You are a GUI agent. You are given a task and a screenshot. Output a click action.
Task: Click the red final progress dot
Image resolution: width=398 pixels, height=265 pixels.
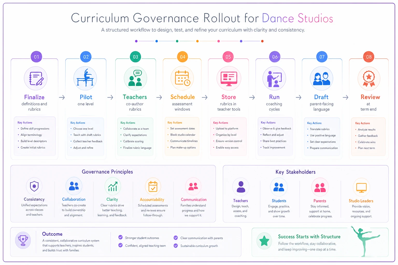point(262,41)
